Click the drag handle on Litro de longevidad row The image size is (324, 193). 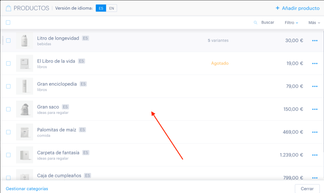tap(3, 40)
